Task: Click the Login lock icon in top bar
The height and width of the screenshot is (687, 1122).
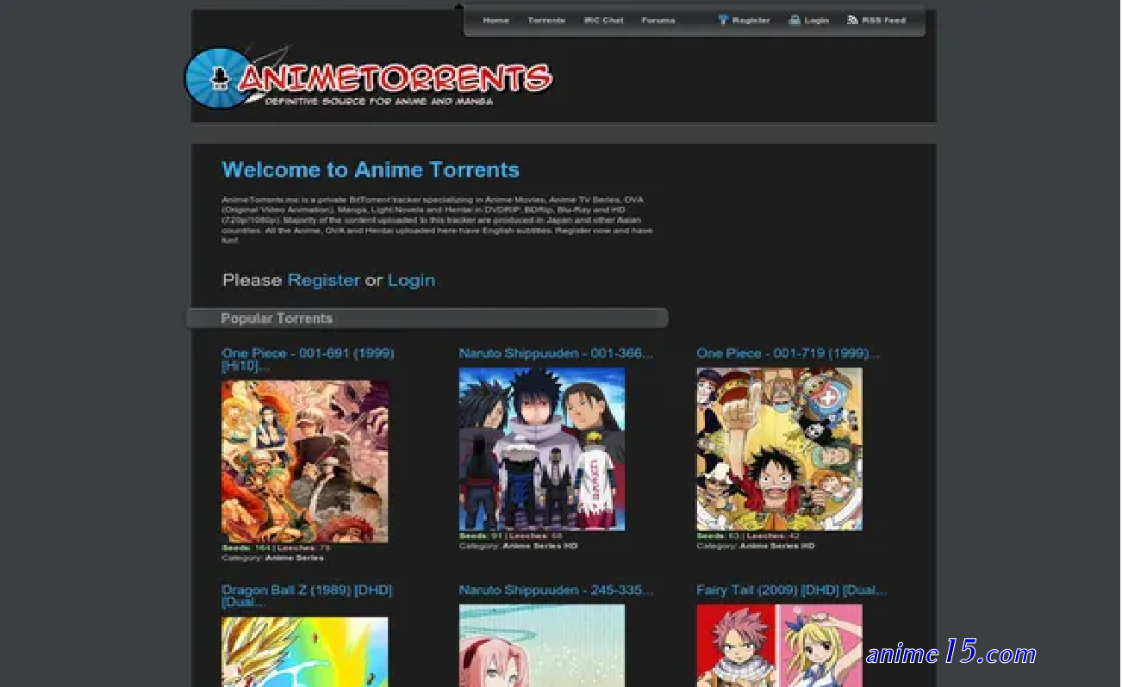Action: (795, 20)
